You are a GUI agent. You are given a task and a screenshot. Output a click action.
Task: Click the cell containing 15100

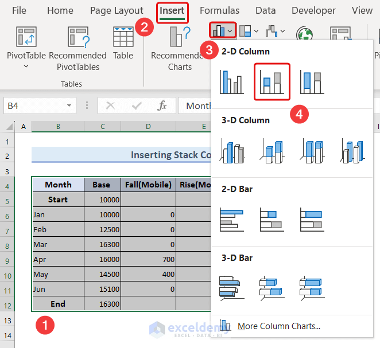[x=103, y=289]
